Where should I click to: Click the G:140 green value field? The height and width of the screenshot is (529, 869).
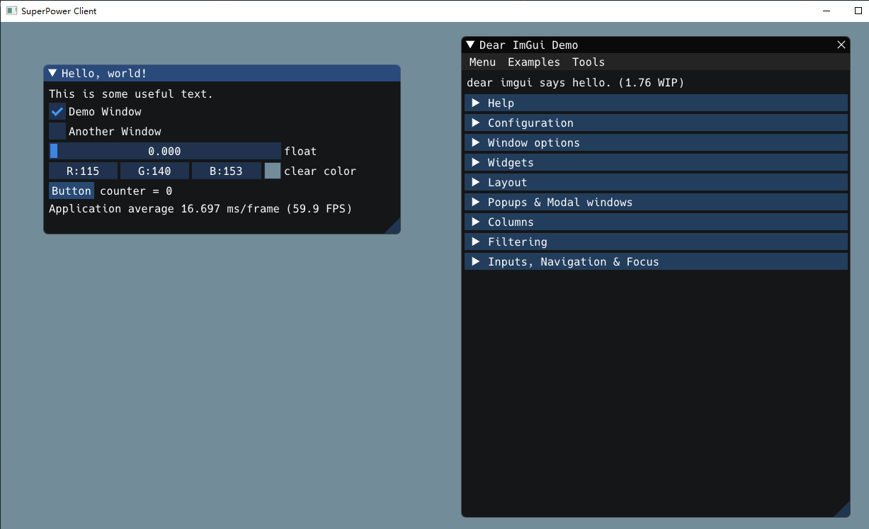click(154, 171)
